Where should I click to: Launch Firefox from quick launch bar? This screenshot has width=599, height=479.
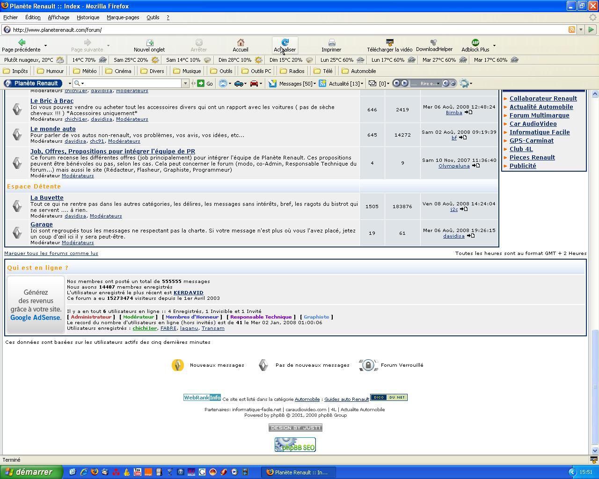(94, 472)
